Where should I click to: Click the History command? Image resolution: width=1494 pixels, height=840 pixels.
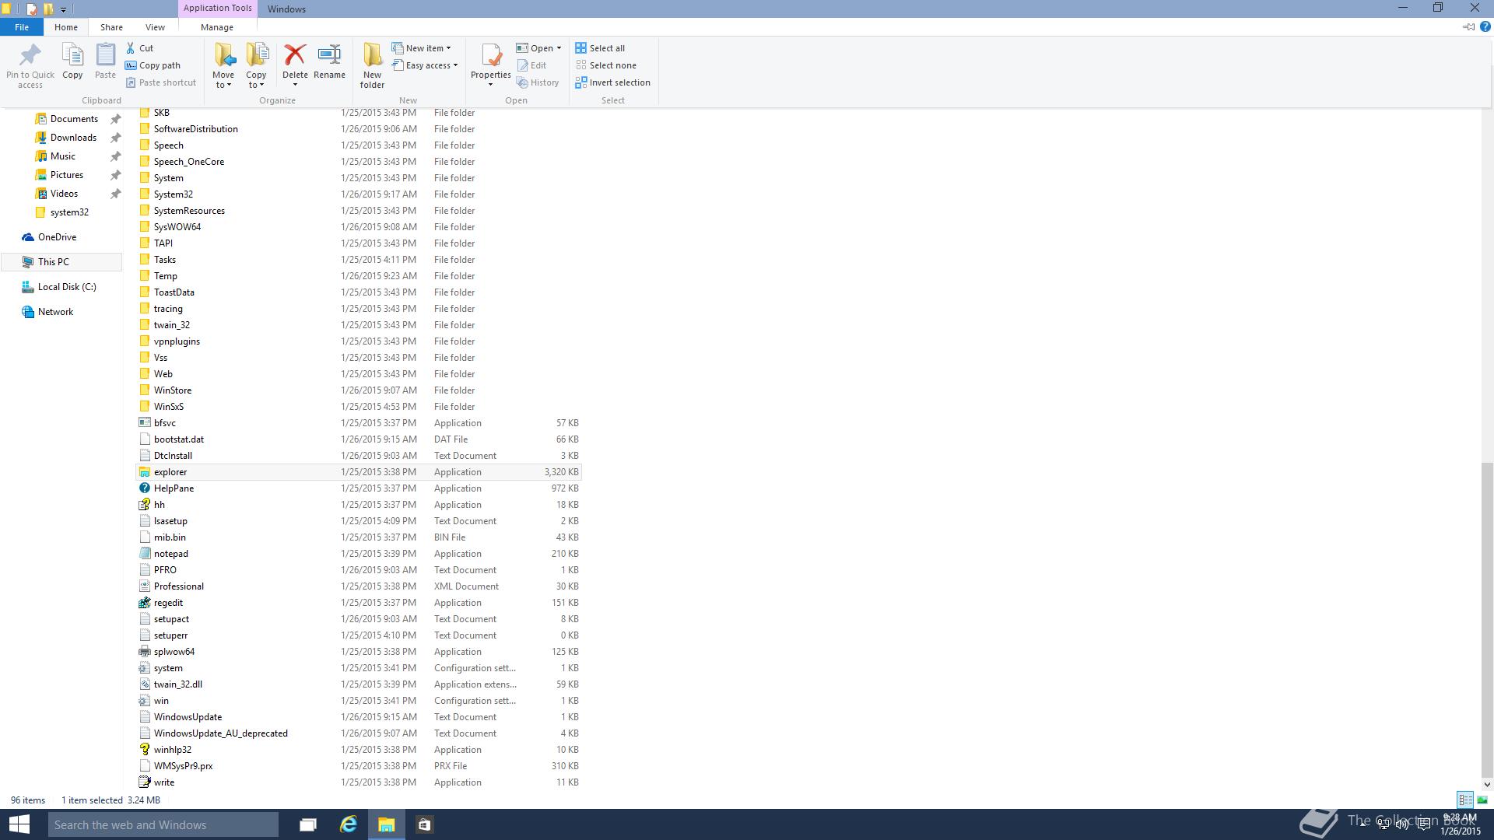(538, 82)
